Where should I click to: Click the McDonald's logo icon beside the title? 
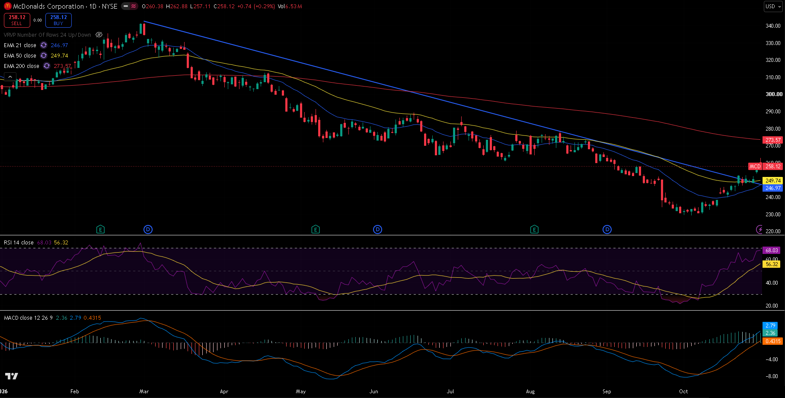pos(8,6)
